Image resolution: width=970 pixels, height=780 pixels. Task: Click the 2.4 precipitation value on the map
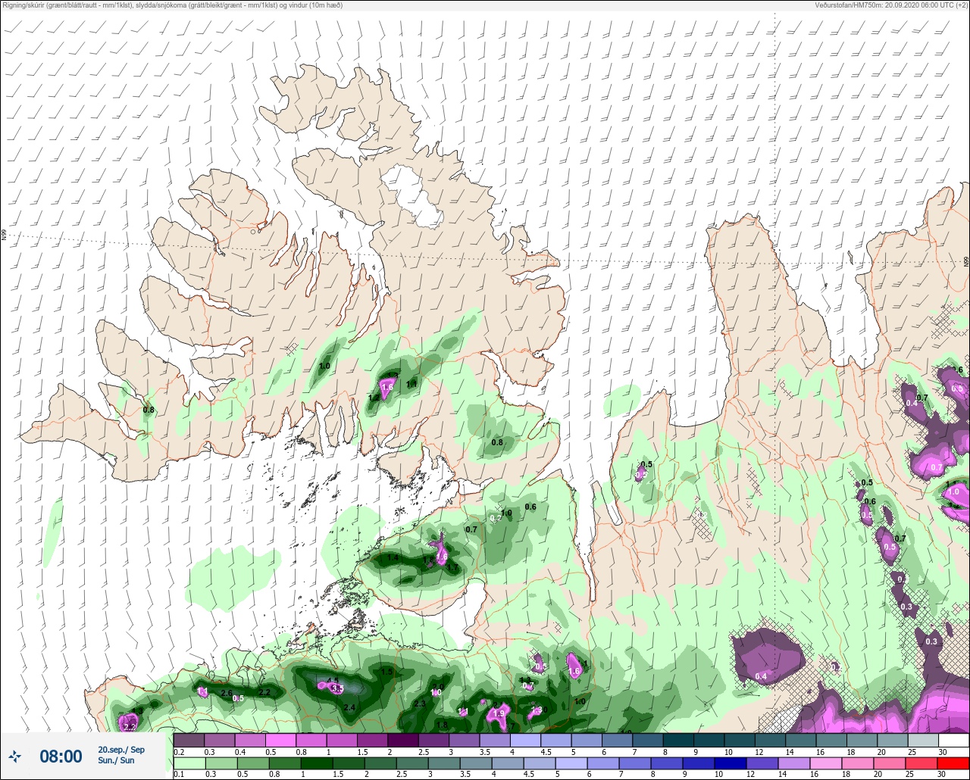click(x=349, y=707)
